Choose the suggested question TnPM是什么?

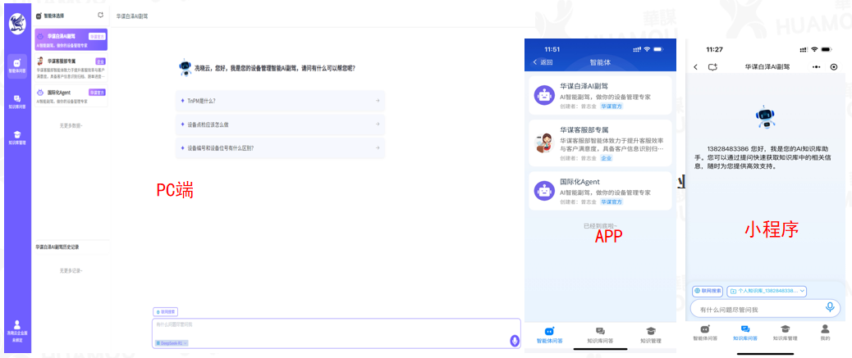[280, 101]
